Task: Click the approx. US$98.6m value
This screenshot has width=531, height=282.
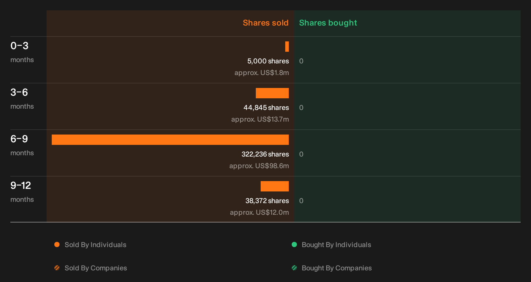Action: [259, 166]
